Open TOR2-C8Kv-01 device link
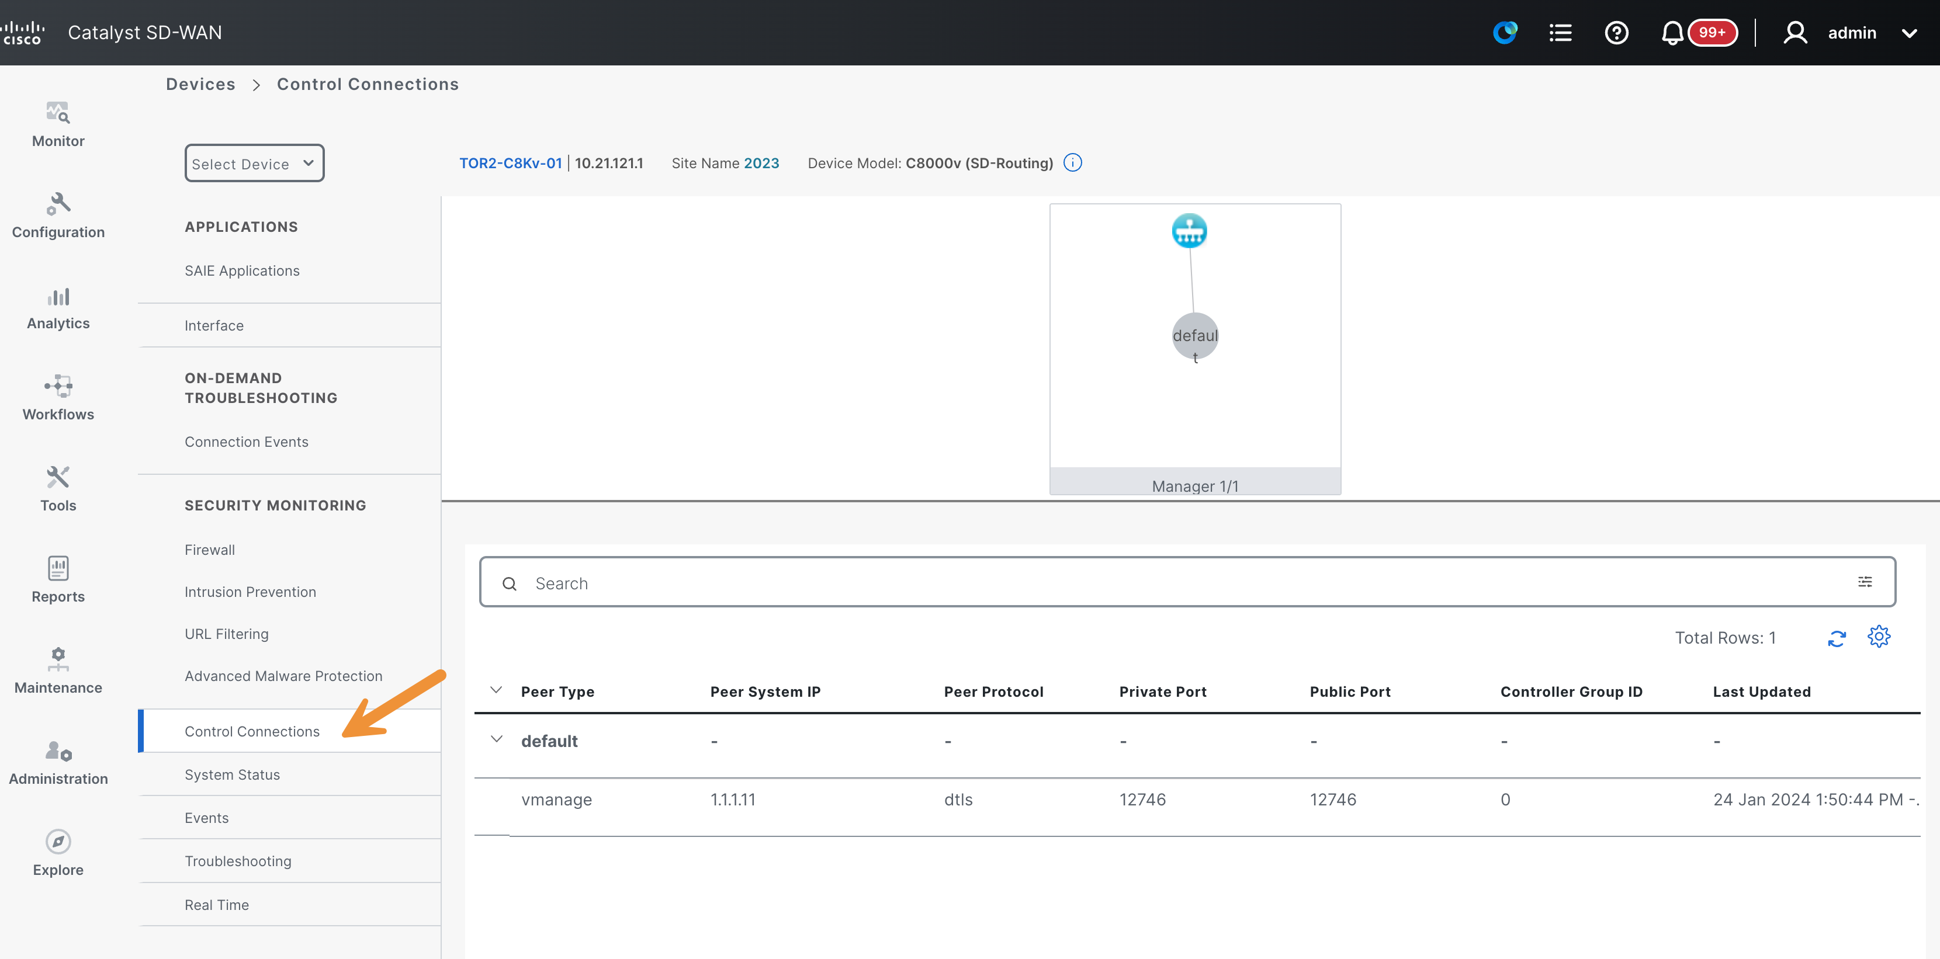The image size is (1940, 959). coord(511,164)
